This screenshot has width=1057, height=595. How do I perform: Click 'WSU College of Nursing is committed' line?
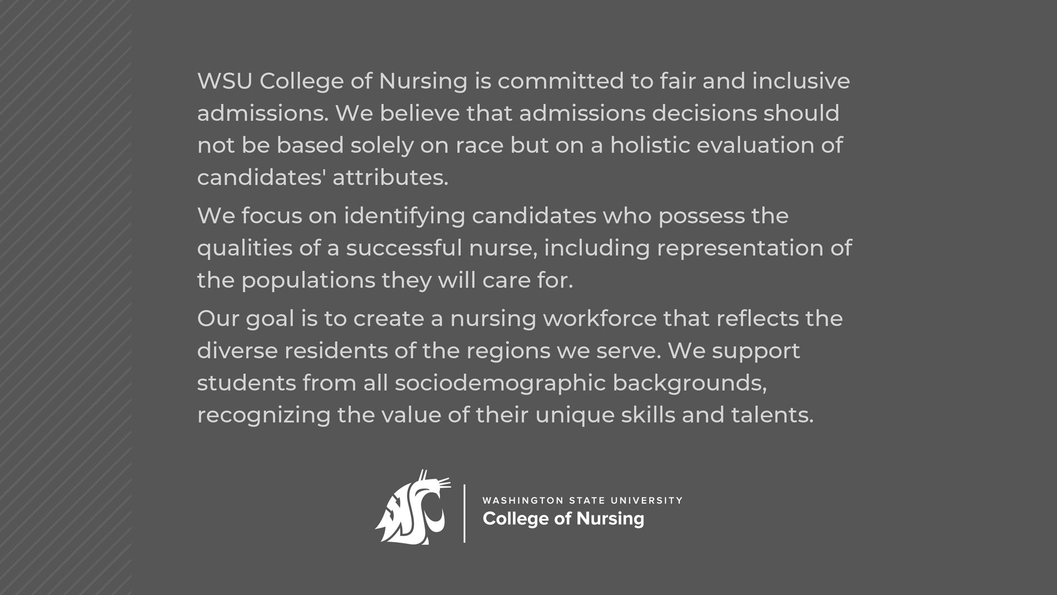tap(524, 81)
